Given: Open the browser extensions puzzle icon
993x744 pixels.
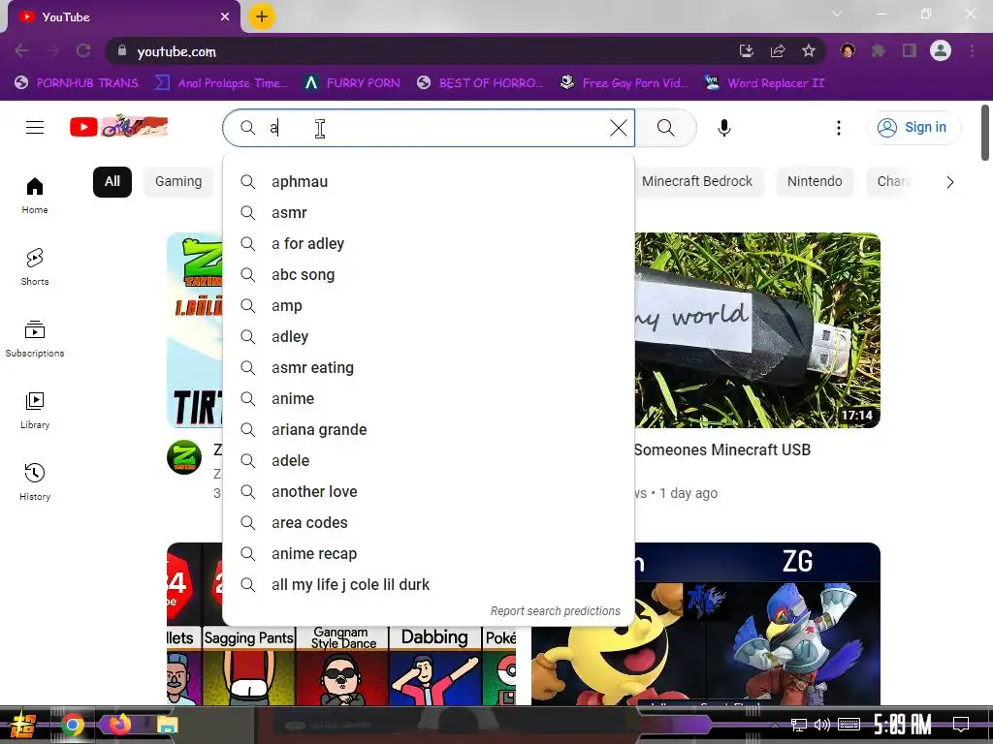Looking at the screenshot, I should [879, 51].
